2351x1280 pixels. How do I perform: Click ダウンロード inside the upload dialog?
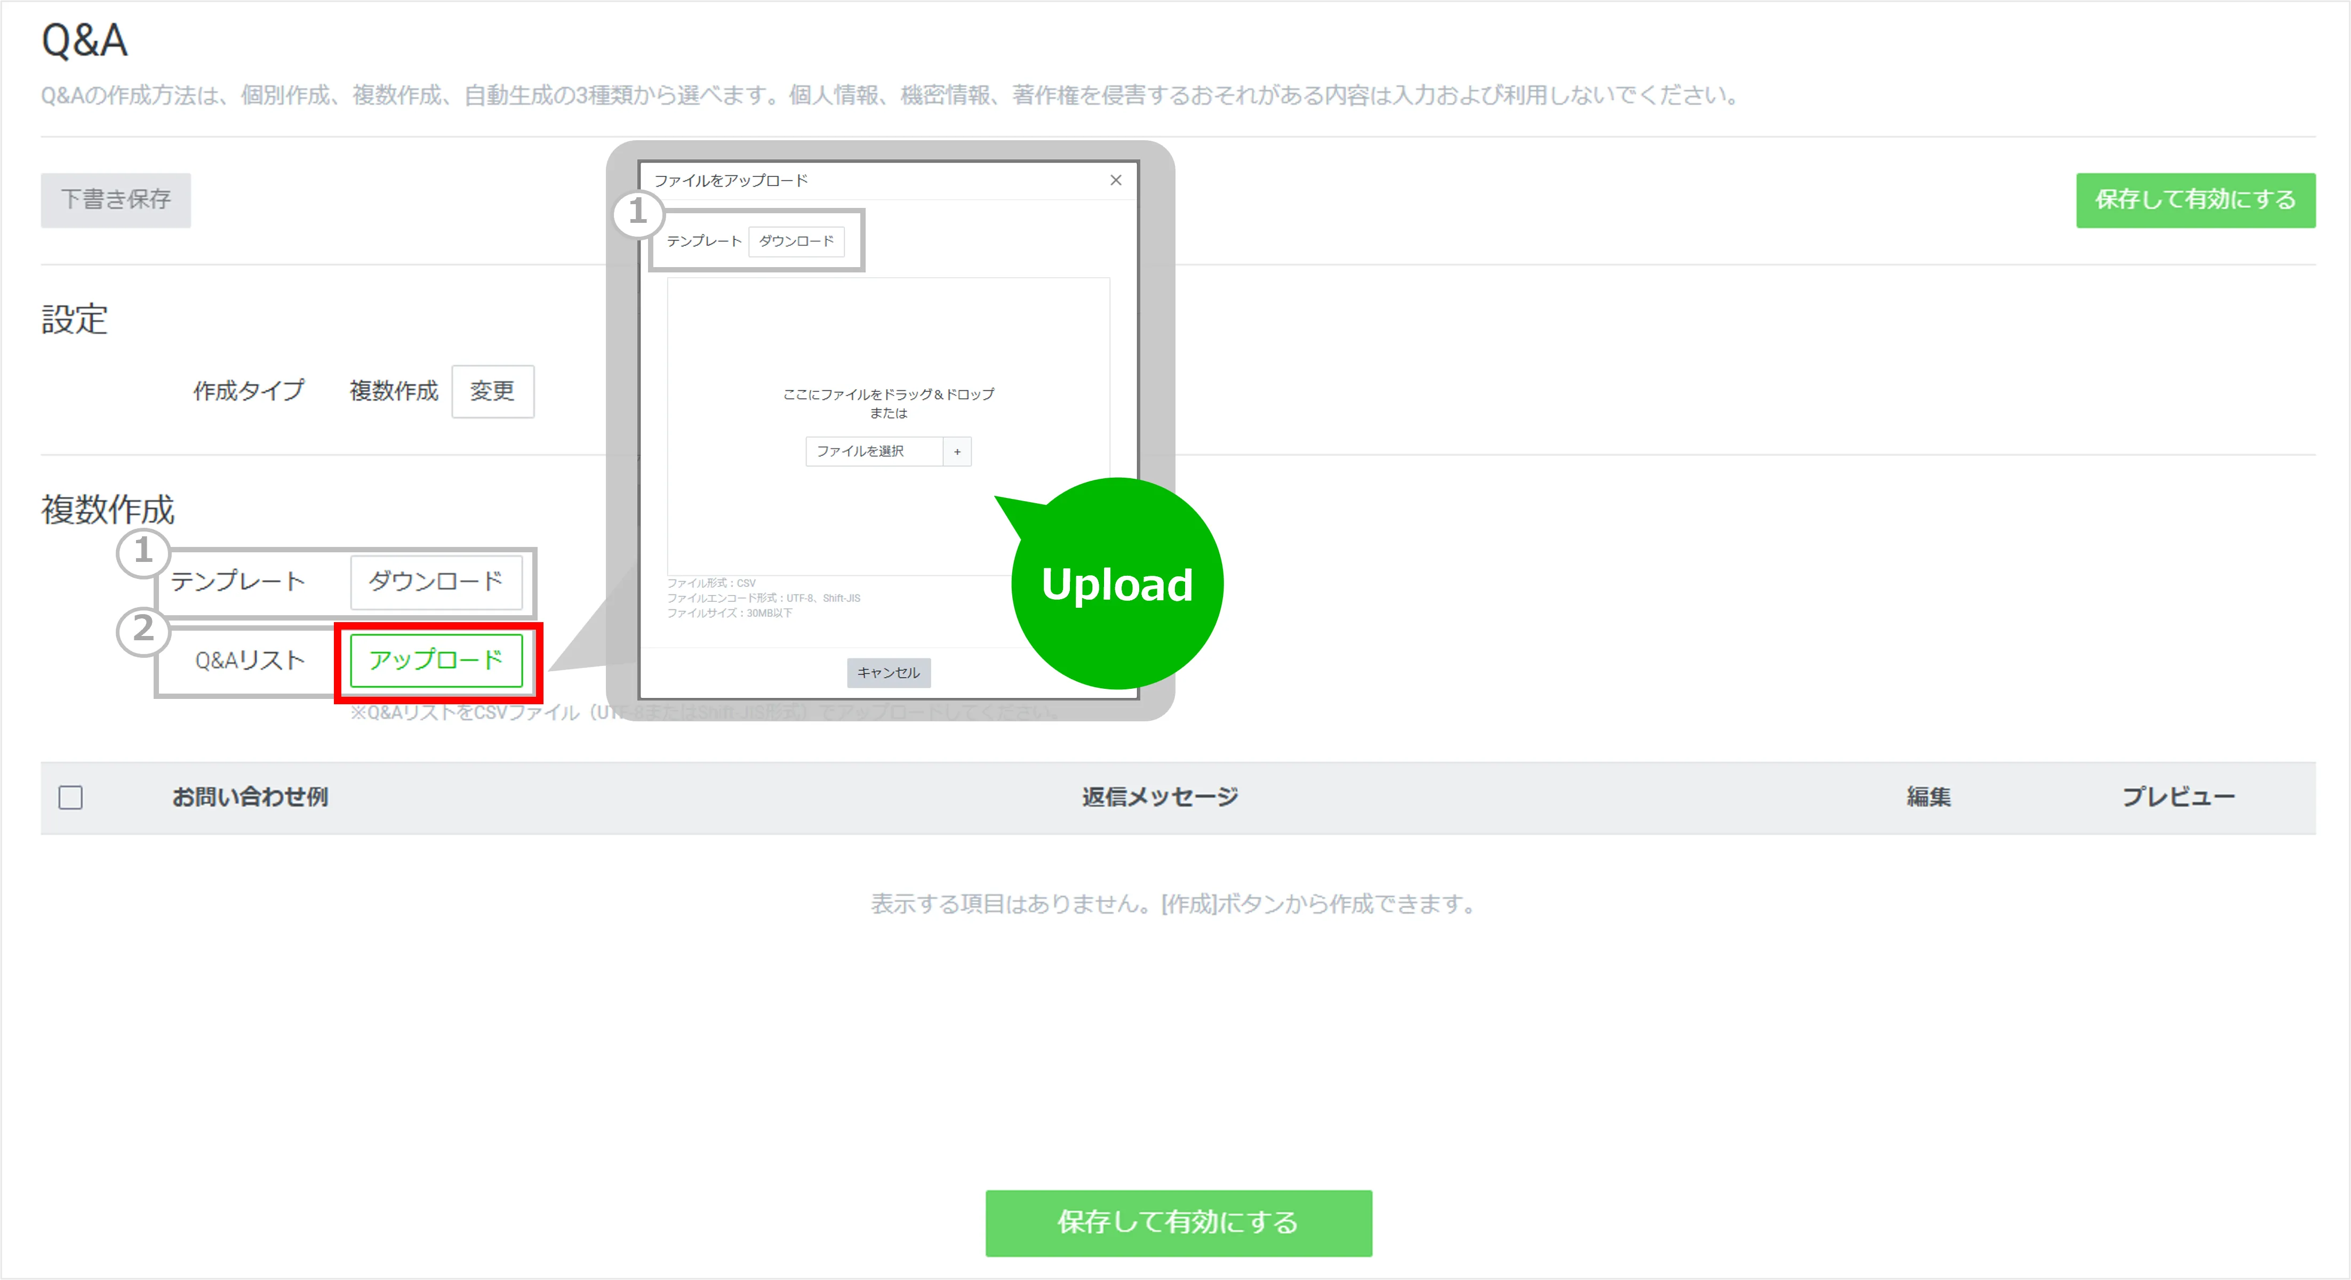pos(796,241)
